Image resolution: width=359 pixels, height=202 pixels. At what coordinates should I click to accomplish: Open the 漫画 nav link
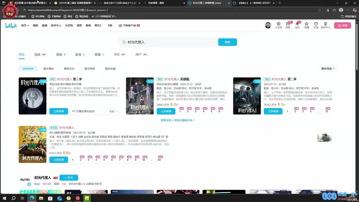(x=79, y=26)
